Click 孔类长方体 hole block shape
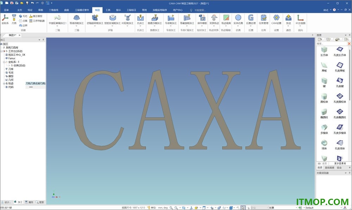The width and height of the screenshot is (352, 210). tap(340, 52)
